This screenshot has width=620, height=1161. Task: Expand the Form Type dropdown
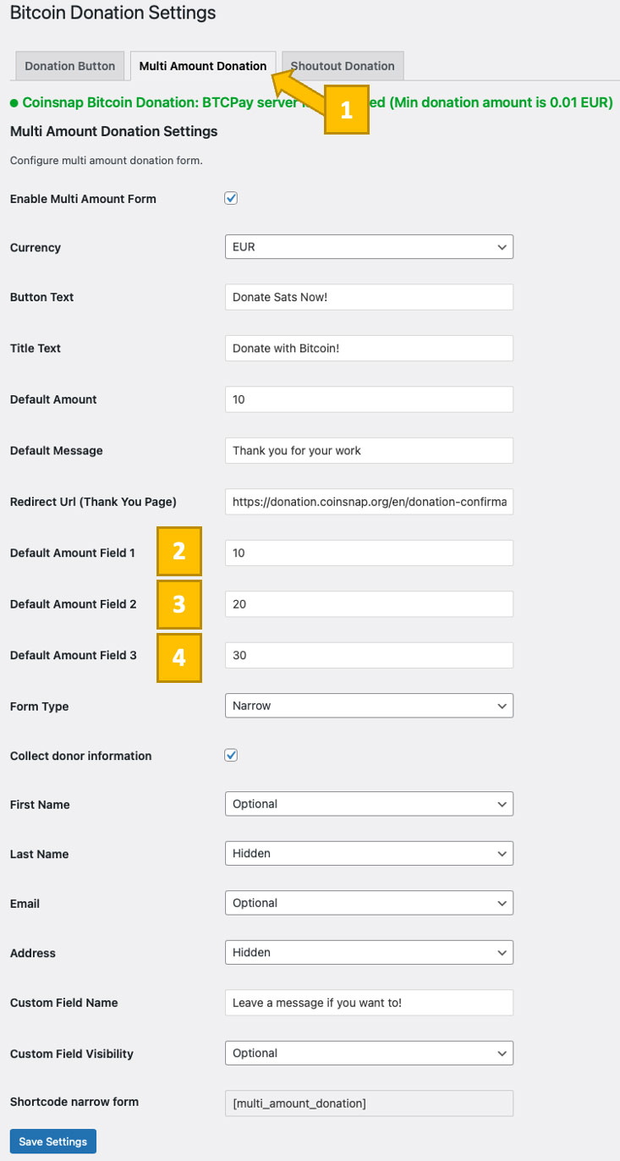[369, 705]
